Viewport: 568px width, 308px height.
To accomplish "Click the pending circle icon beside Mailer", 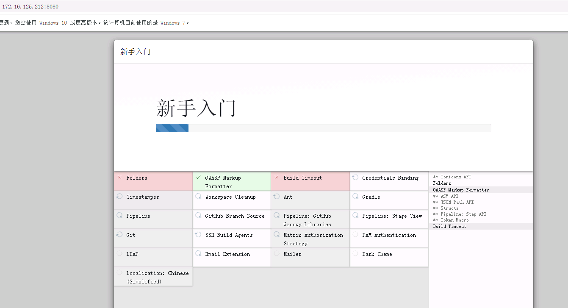I will pos(277,254).
